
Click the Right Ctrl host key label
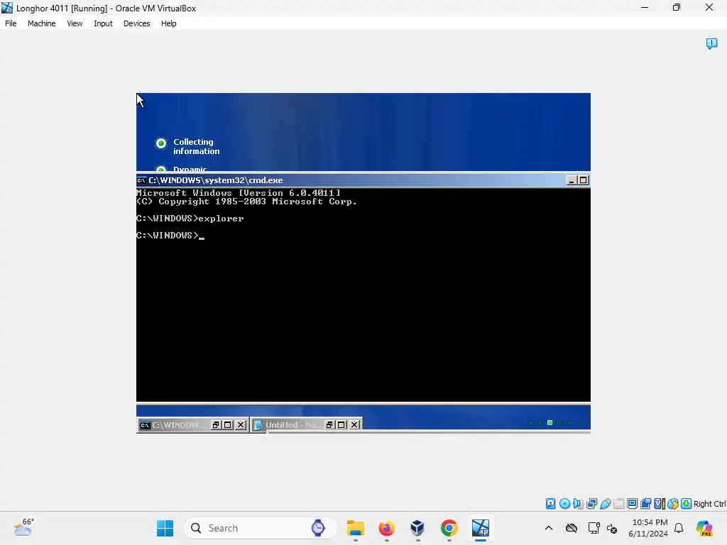coord(709,504)
